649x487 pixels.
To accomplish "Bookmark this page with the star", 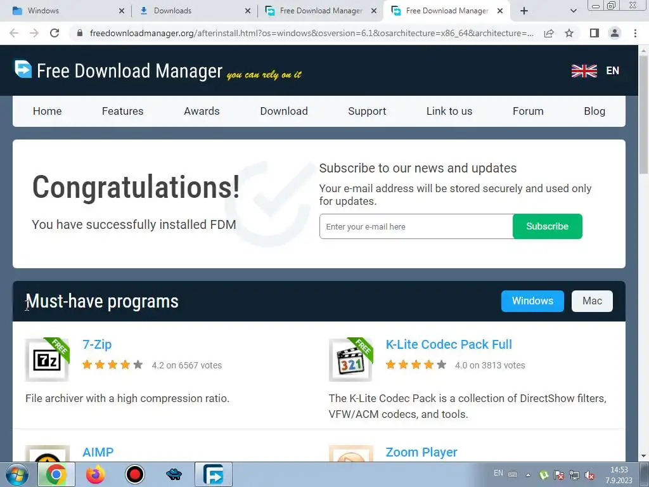I will [570, 33].
